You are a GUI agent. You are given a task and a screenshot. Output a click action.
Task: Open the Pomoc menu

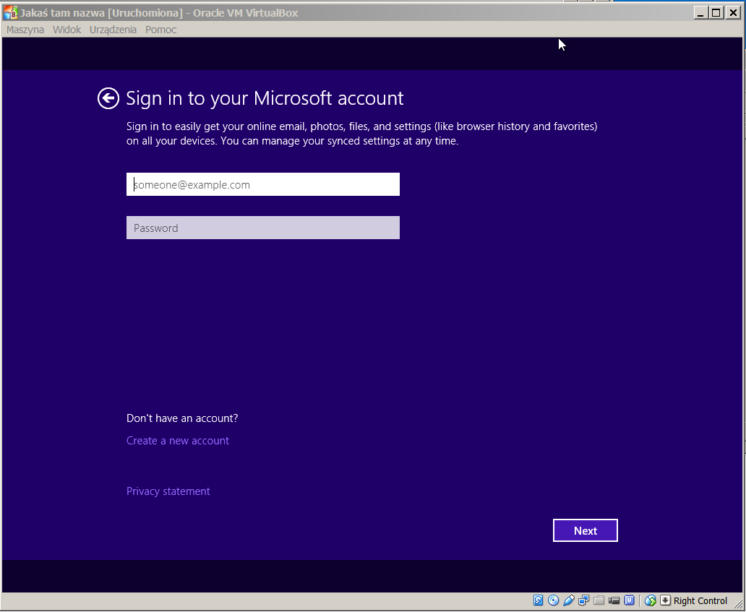tap(160, 30)
